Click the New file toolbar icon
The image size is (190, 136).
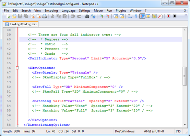[8, 16]
